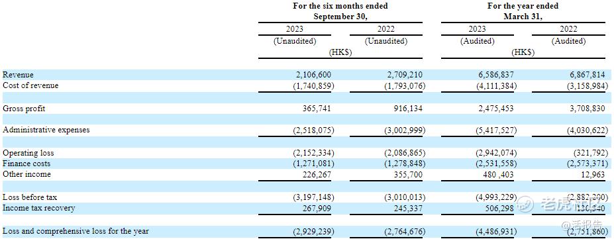This screenshot has width=614, height=239.
Task: Click the Administrative expenses row label
Action: (x=46, y=130)
